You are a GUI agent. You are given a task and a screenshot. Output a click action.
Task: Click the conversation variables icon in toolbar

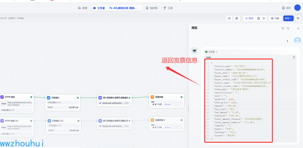[x=229, y=18]
